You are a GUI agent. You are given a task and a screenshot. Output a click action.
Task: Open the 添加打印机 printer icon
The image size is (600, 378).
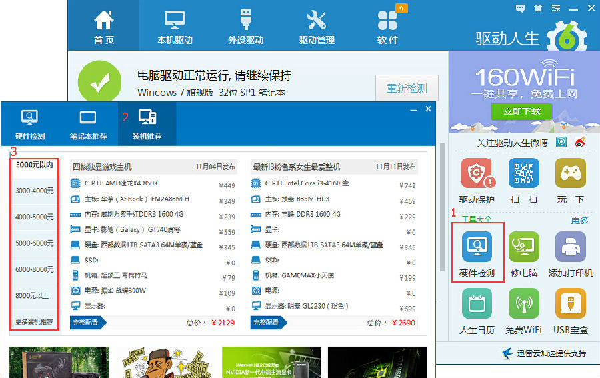[571, 247]
